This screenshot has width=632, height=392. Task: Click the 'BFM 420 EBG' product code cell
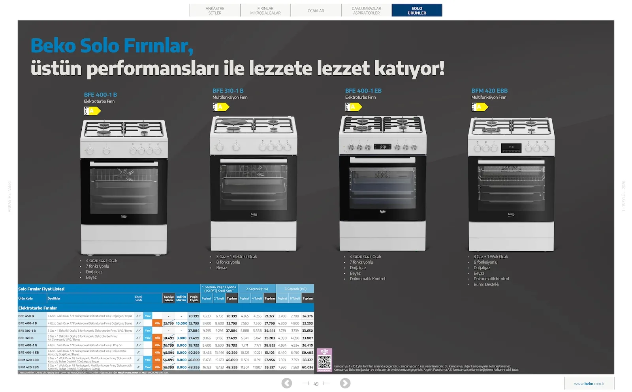click(28, 367)
